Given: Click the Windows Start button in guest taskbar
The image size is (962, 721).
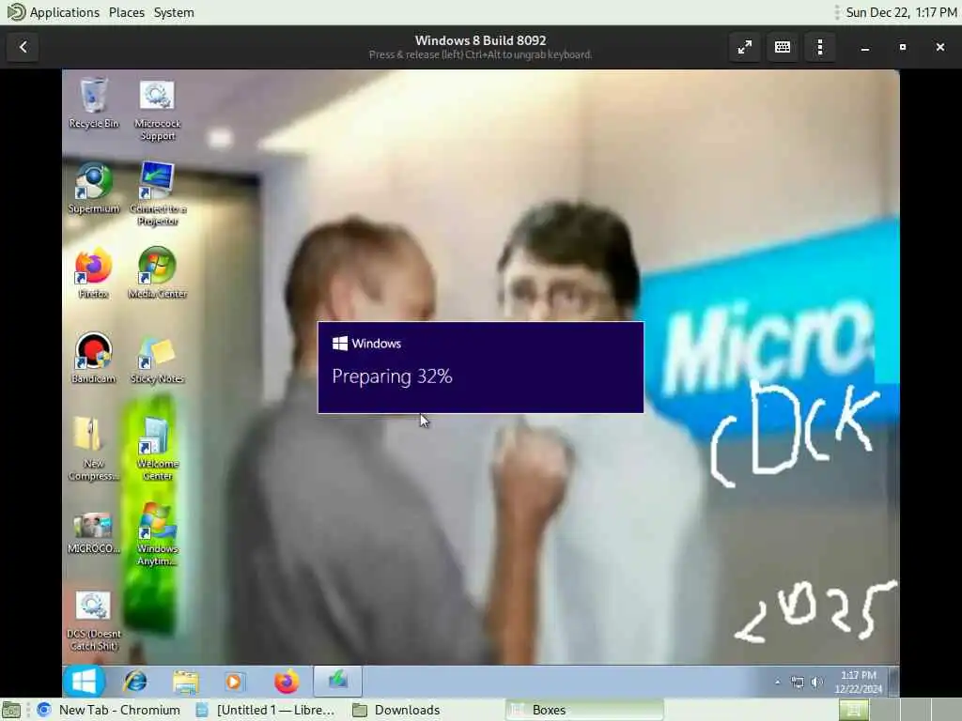Looking at the screenshot, I should tap(84, 682).
